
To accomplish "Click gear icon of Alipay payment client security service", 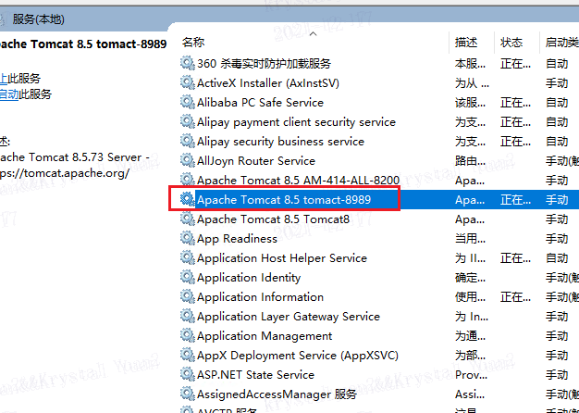I will point(188,121).
